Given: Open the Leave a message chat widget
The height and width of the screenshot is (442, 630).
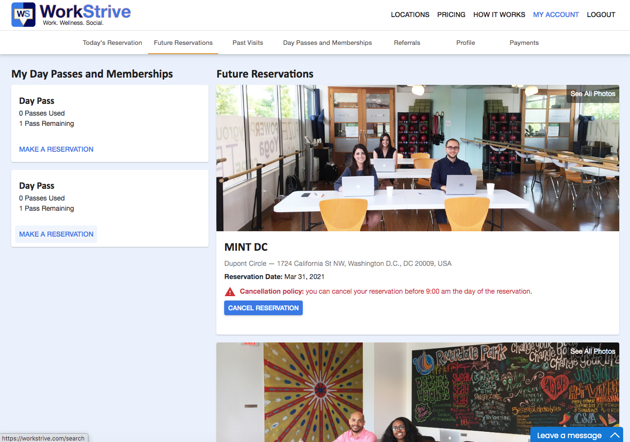Looking at the screenshot, I should (x=577, y=435).
